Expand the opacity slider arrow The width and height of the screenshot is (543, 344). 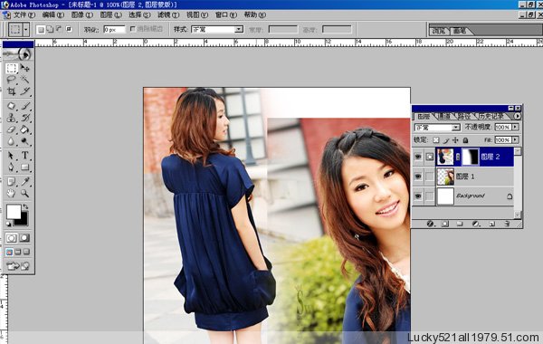[x=516, y=127]
